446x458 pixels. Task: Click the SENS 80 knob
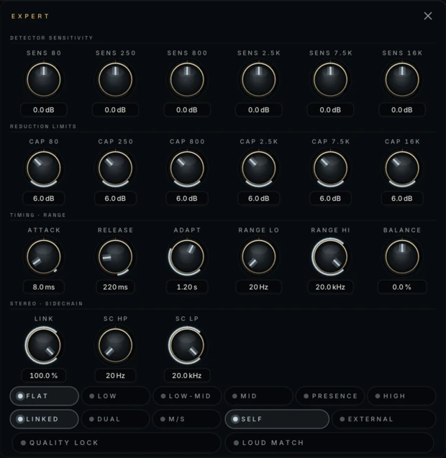44,80
